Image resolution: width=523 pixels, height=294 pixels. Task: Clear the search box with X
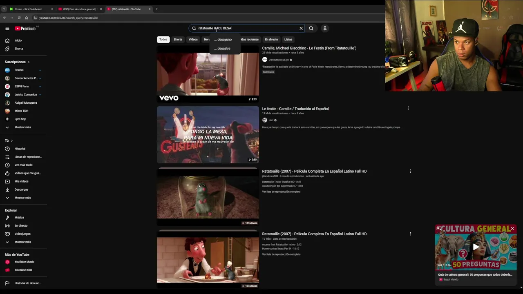(301, 28)
